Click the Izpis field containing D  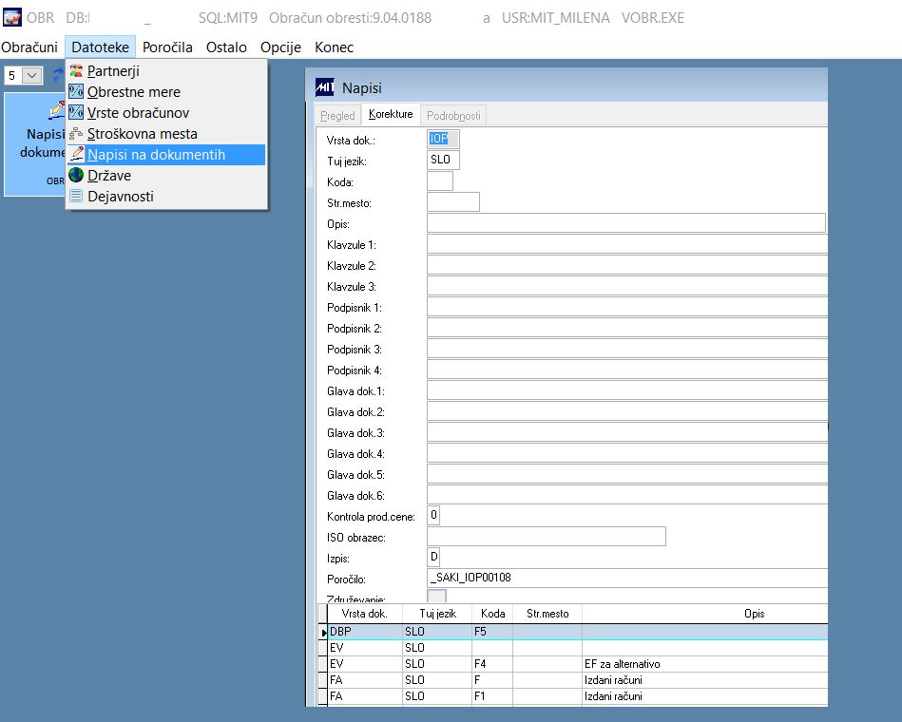pyautogui.click(x=433, y=557)
